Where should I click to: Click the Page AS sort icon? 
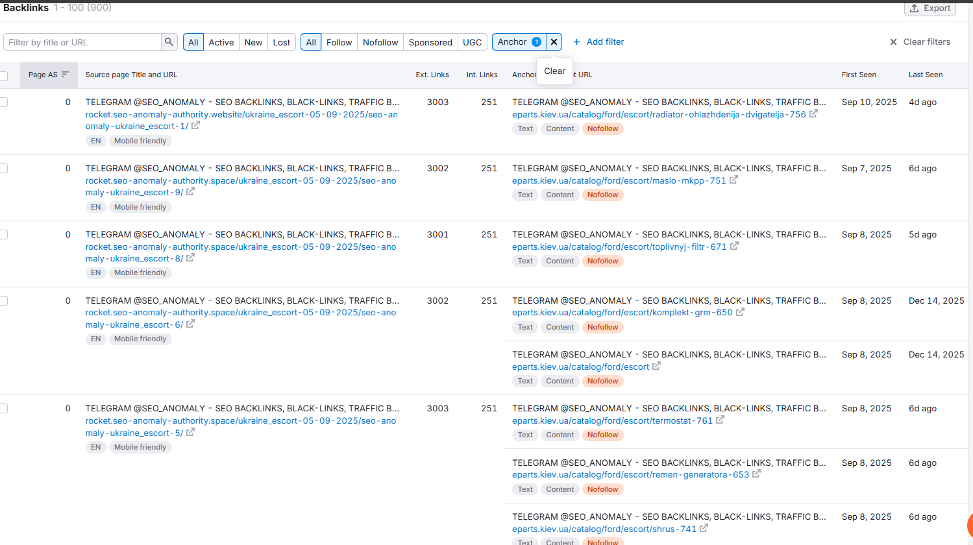tap(65, 75)
